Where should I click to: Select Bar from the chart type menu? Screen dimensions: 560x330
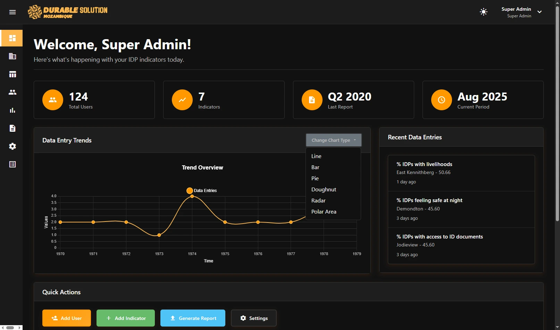[x=315, y=167]
